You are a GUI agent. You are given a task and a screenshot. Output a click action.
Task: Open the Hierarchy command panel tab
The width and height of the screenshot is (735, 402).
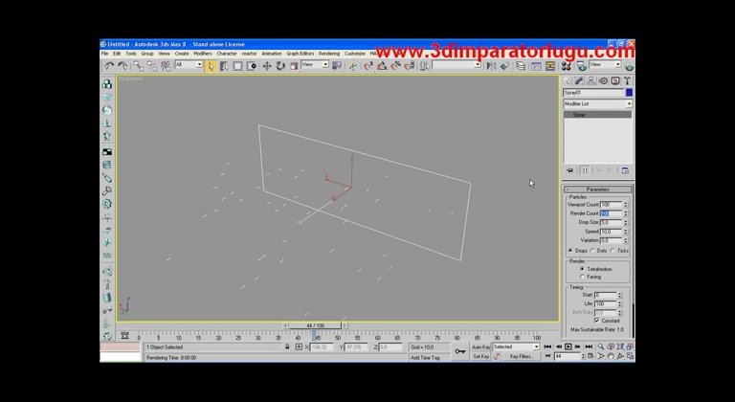pos(591,80)
